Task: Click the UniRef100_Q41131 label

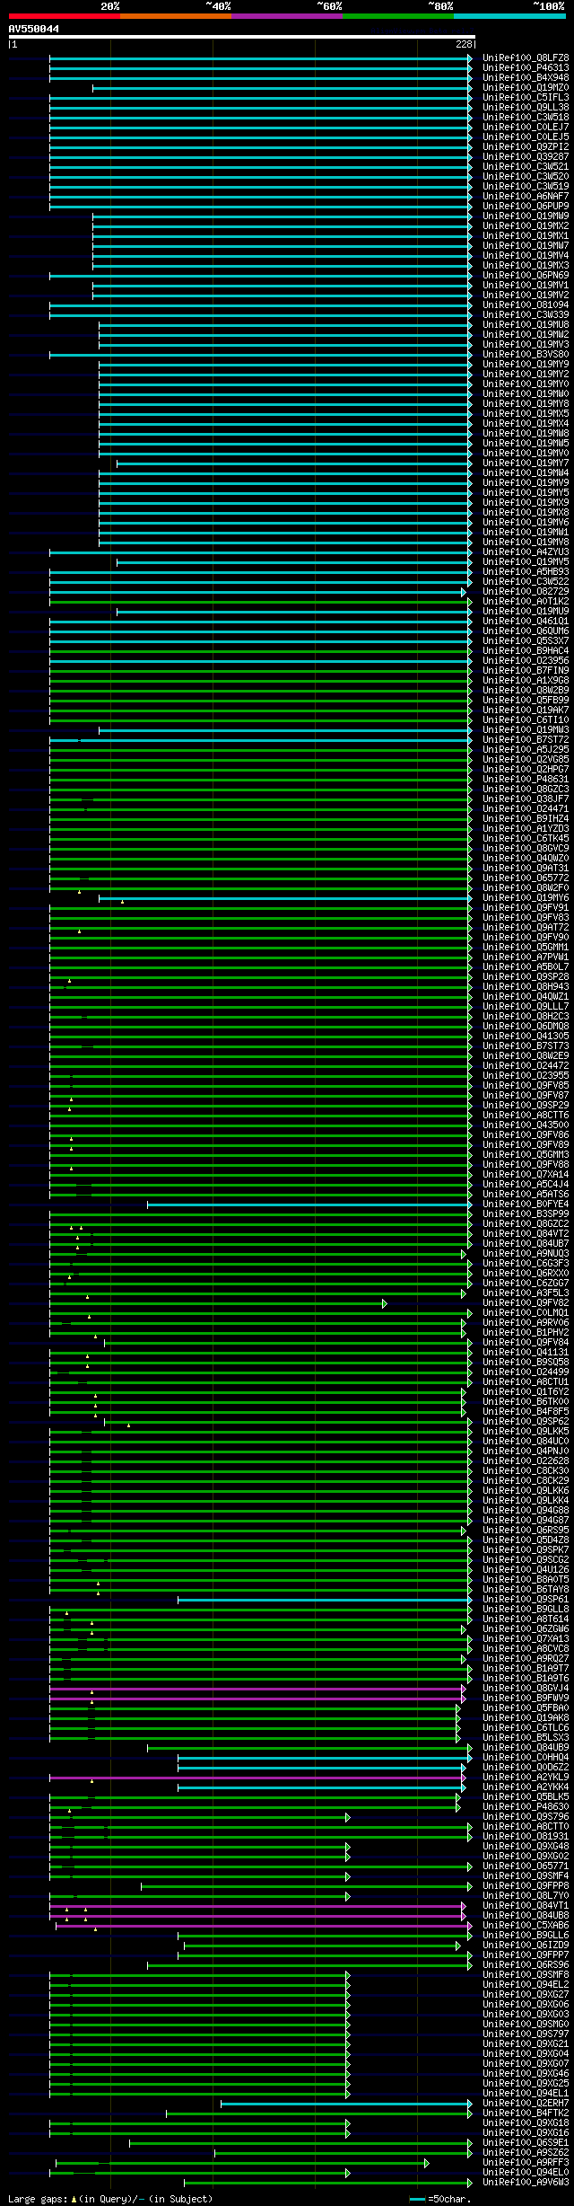Action: 526,1353
